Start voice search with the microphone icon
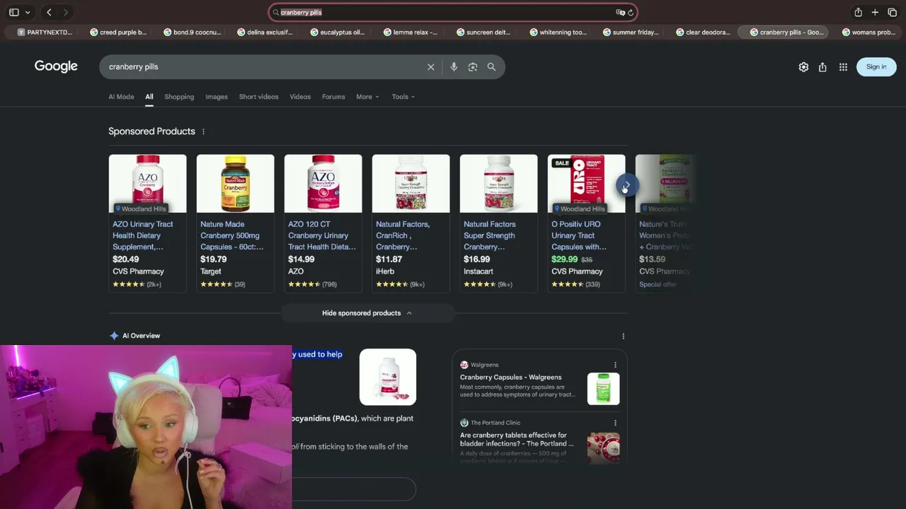This screenshot has width=906, height=509. tap(454, 67)
